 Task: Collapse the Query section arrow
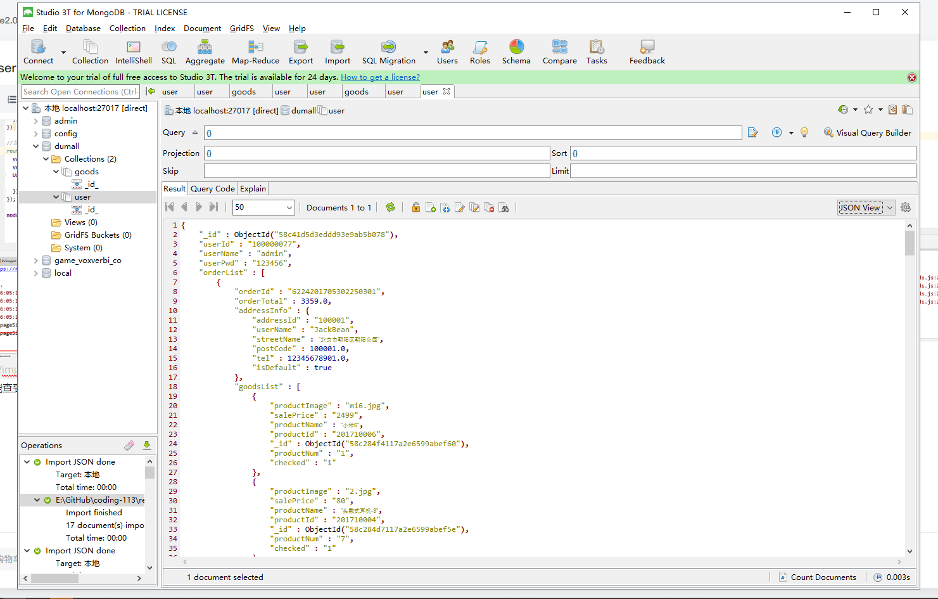[195, 132]
